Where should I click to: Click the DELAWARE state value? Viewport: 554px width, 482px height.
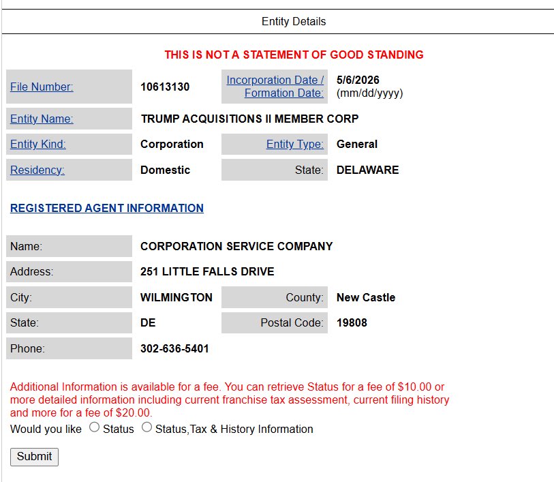point(367,170)
